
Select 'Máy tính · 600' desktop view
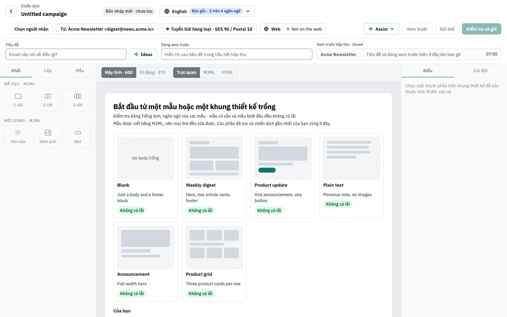[x=119, y=73]
